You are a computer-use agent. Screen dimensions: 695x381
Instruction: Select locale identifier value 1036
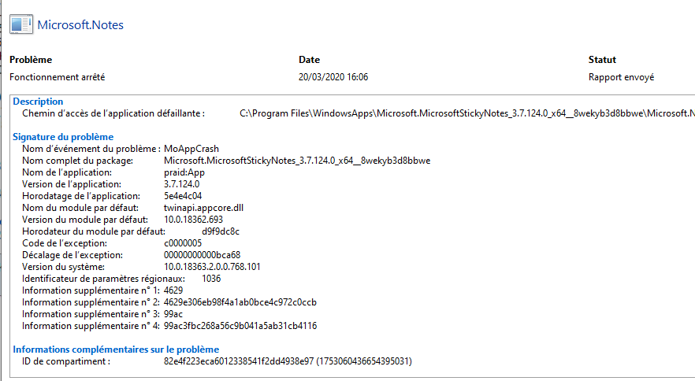[211, 279]
